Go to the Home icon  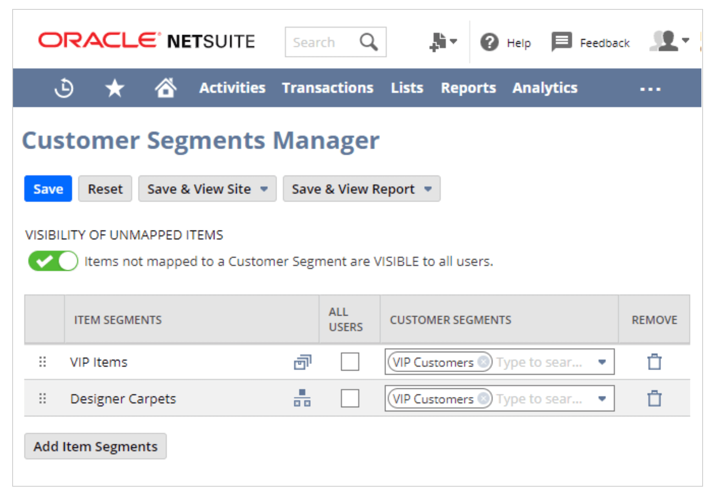(x=165, y=88)
